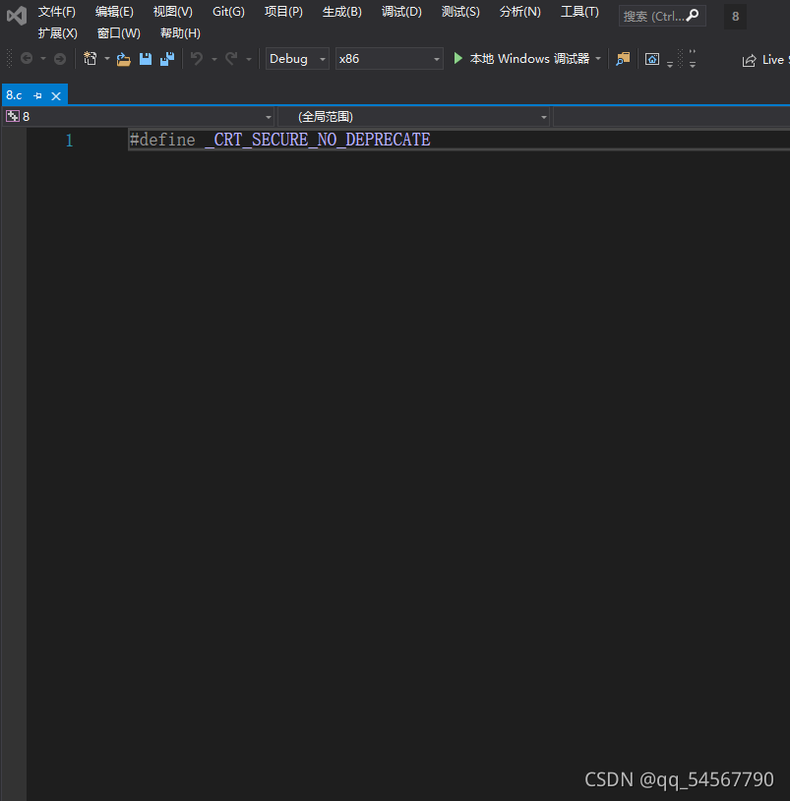Switch to the 8.c editor tab
The image size is (790, 801).
point(13,94)
